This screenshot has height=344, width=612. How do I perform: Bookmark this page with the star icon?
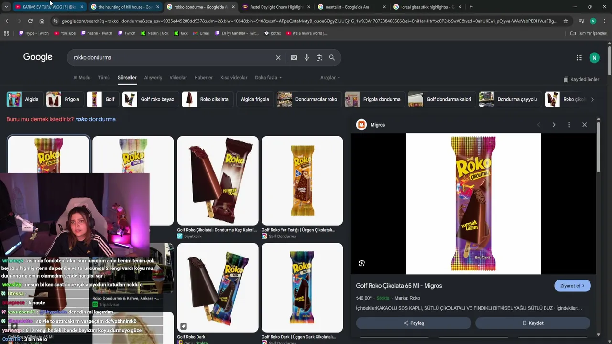pyautogui.click(x=566, y=21)
